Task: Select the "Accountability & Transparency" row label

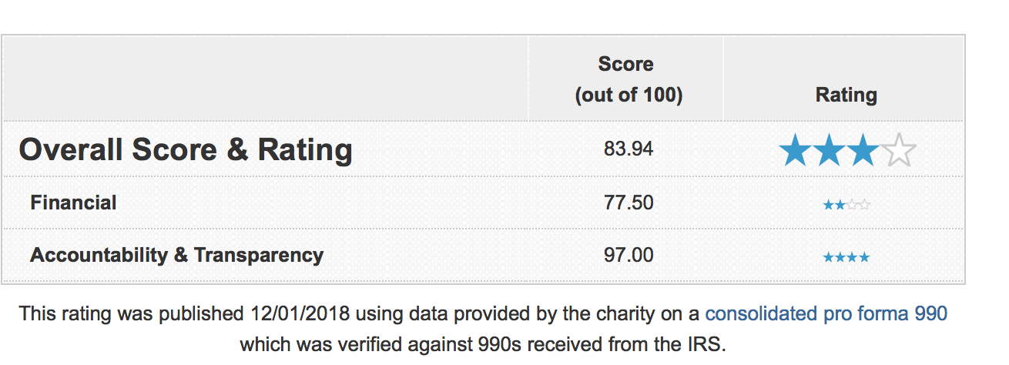Action: (x=176, y=255)
